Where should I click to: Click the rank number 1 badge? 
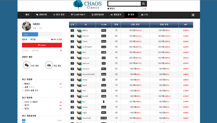click(x=72, y=31)
